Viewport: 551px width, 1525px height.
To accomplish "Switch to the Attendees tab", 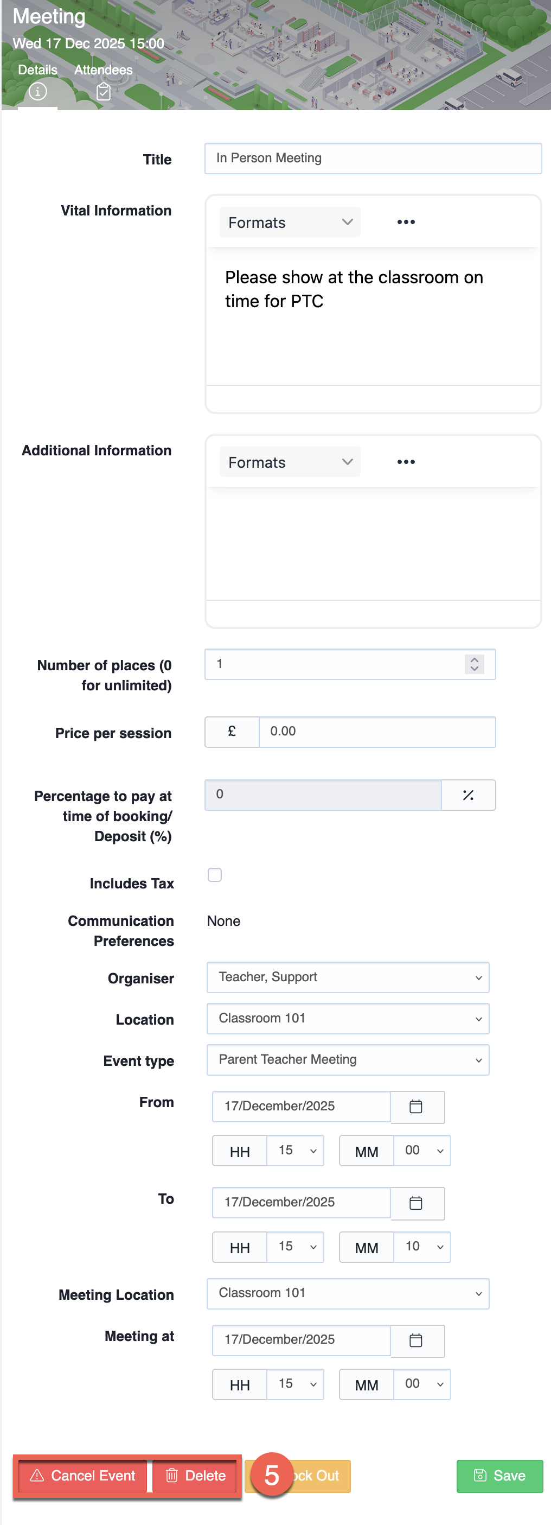I will [x=104, y=70].
